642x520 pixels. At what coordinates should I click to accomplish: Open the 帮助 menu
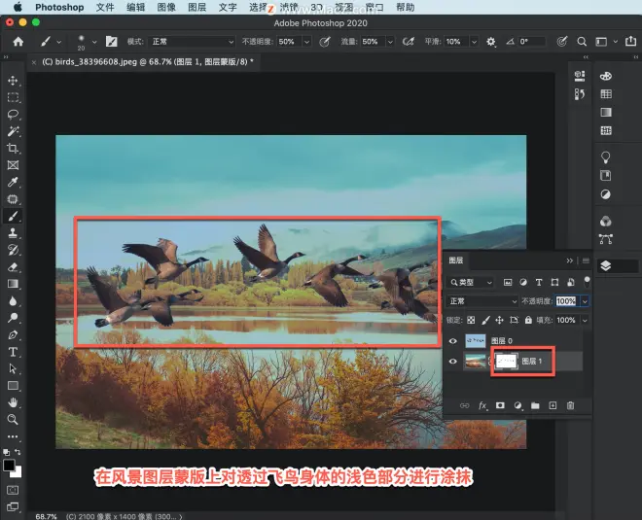(406, 8)
